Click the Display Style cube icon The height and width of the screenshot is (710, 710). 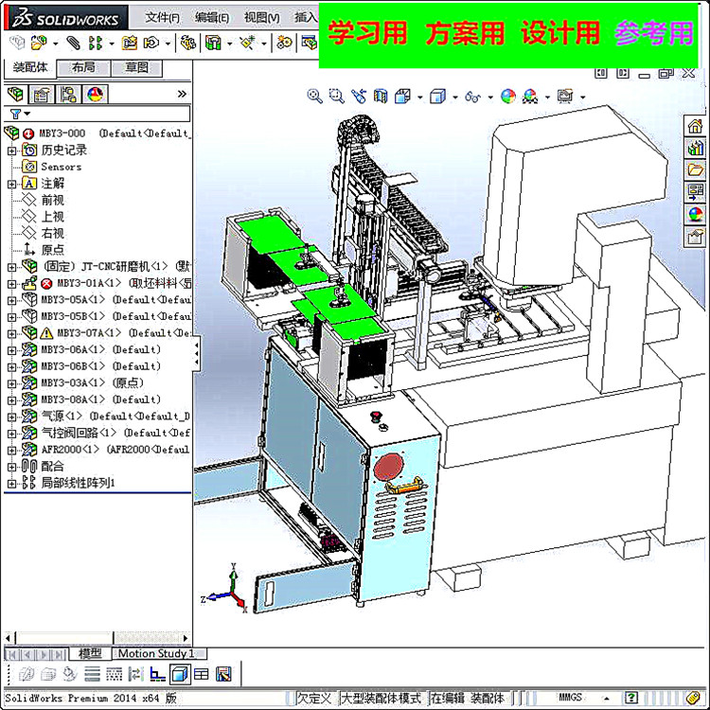(437, 96)
